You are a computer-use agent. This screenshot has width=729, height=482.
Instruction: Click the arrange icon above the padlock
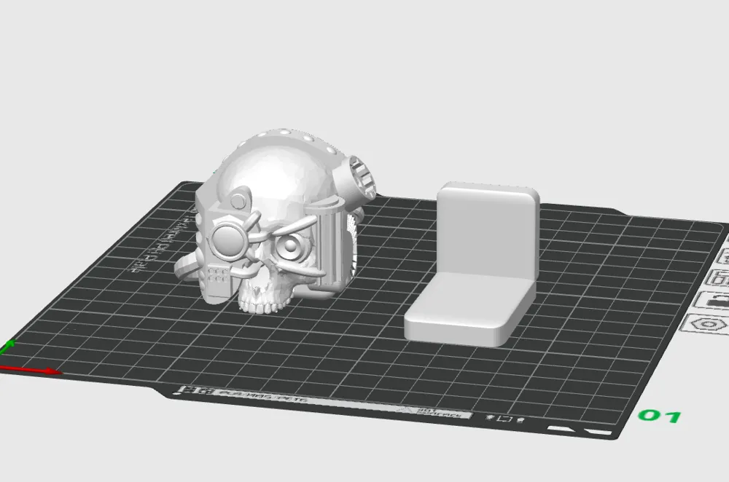(719, 277)
